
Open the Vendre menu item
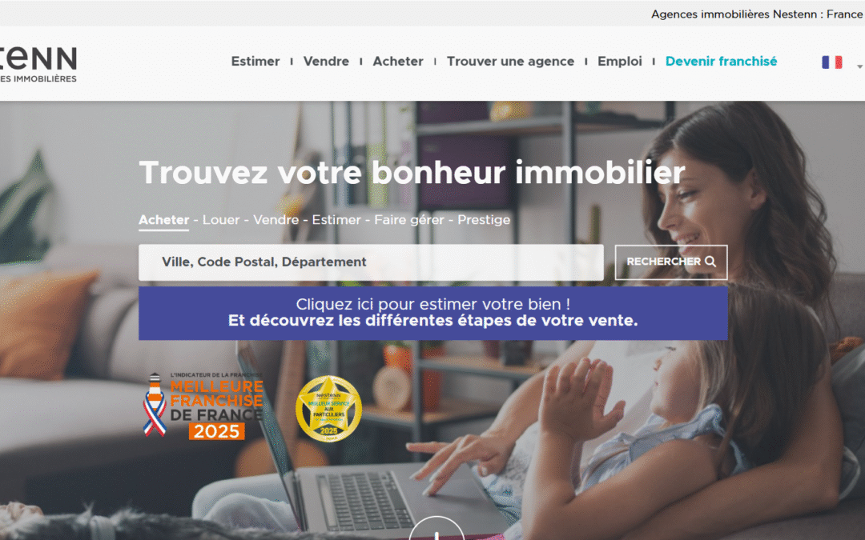[326, 61]
